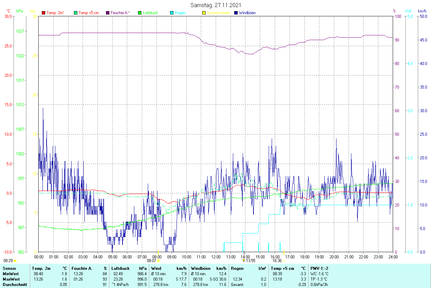Click the '01:26' maximum humidity time
431x288 pixels.
click(x=78, y=279)
